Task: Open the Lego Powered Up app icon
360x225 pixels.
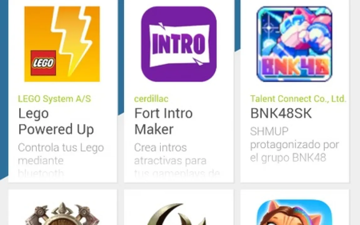Action: pos(62,44)
